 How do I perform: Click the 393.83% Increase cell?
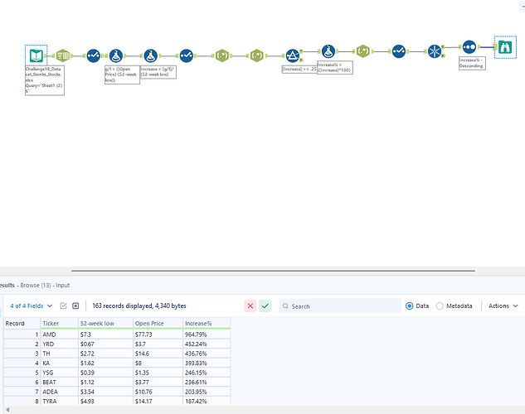tap(207, 363)
